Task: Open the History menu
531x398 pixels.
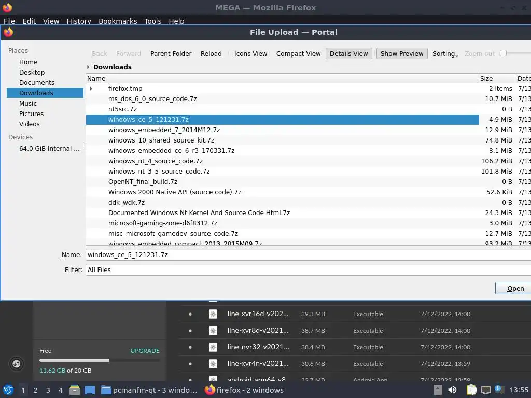Action: click(x=79, y=21)
